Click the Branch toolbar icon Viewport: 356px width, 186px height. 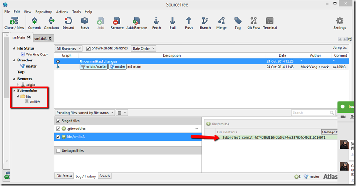[x=205, y=21]
